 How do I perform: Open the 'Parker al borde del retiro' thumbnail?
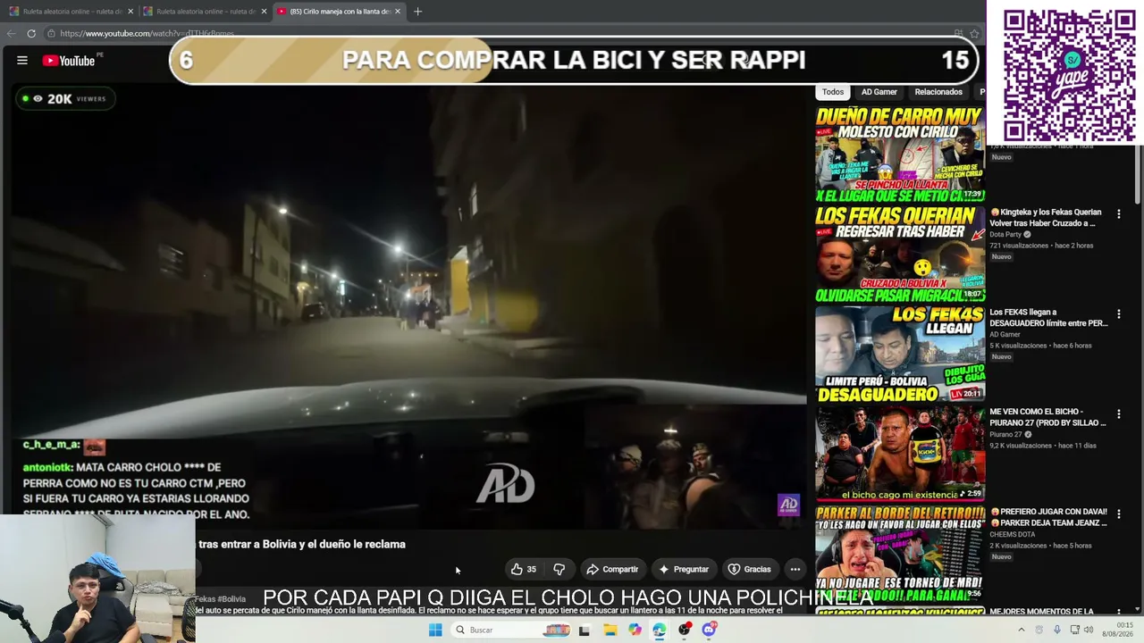tap(900, 555)
